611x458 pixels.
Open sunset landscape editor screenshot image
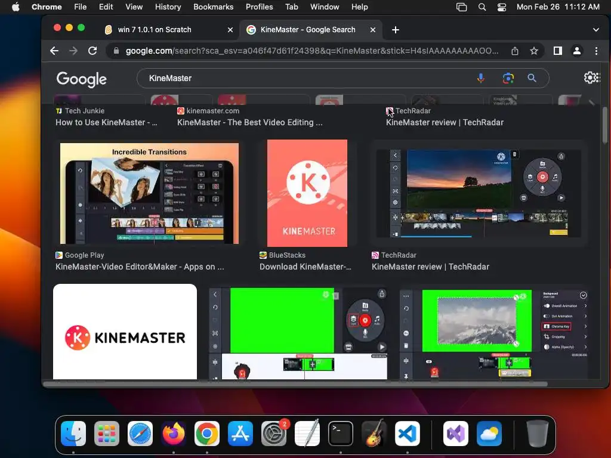[479, 193]
